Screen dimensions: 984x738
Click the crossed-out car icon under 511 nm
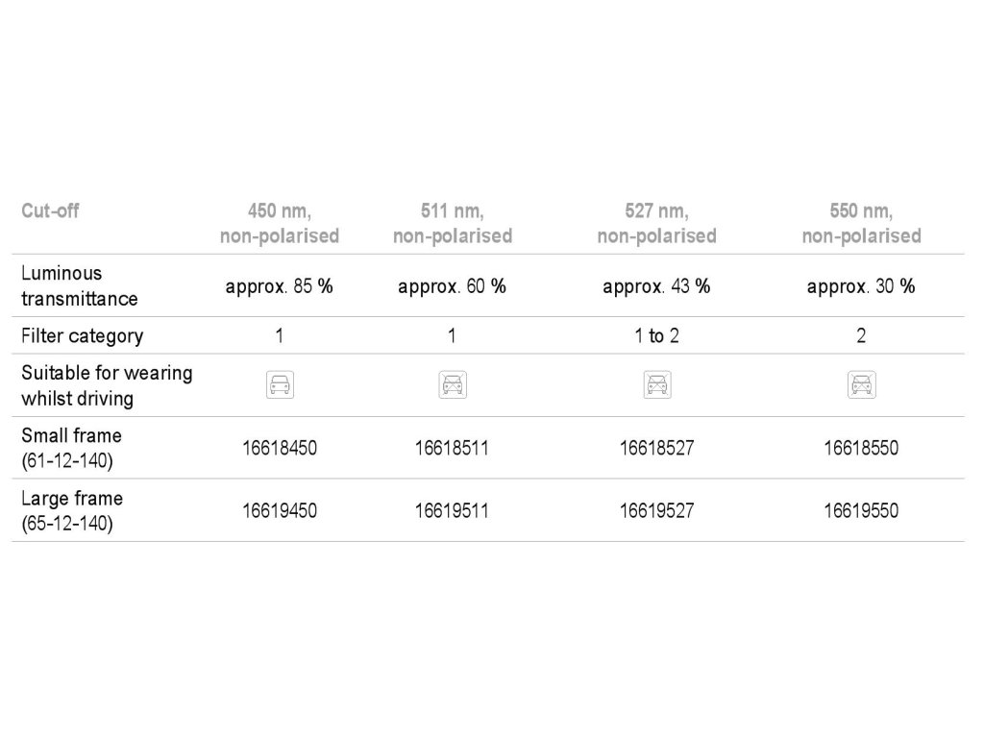pos(452,385)
